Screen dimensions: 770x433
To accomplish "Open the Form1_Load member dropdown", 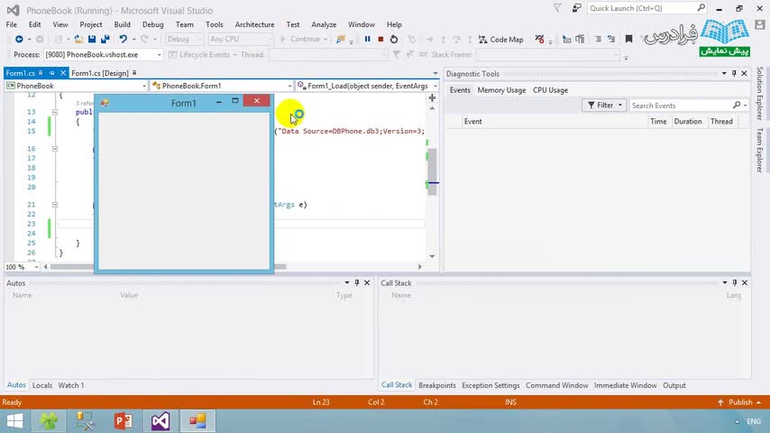I will coord(367,86).
